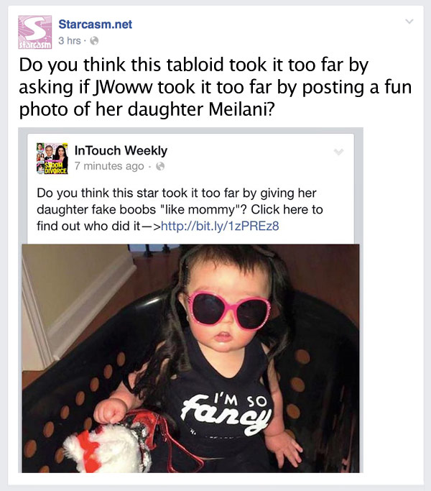This screenshot has height=491, width=431.
Task: Open the 3 hrs post timestamp
Action: click(x=70, y=41)
